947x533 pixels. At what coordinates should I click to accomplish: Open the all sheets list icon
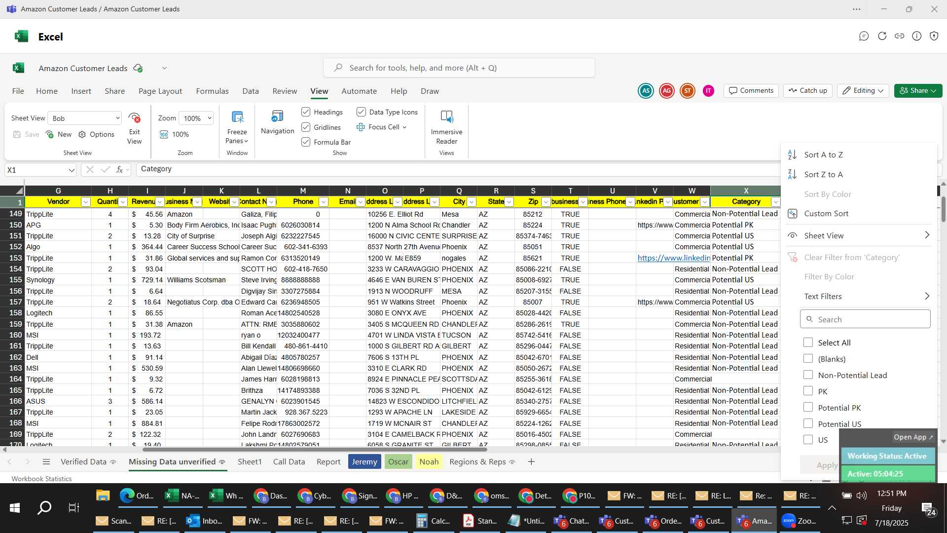(x=46, y=461)
